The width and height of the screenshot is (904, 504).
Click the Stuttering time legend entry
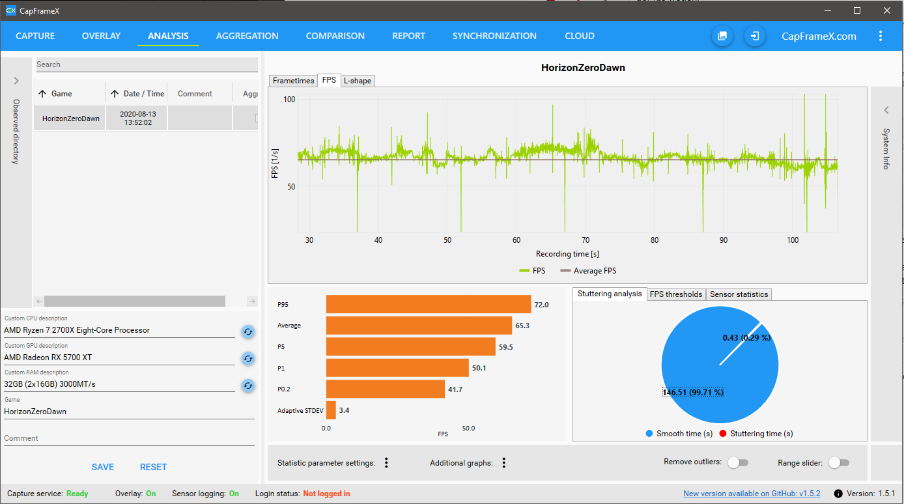(x=756, y=434)
